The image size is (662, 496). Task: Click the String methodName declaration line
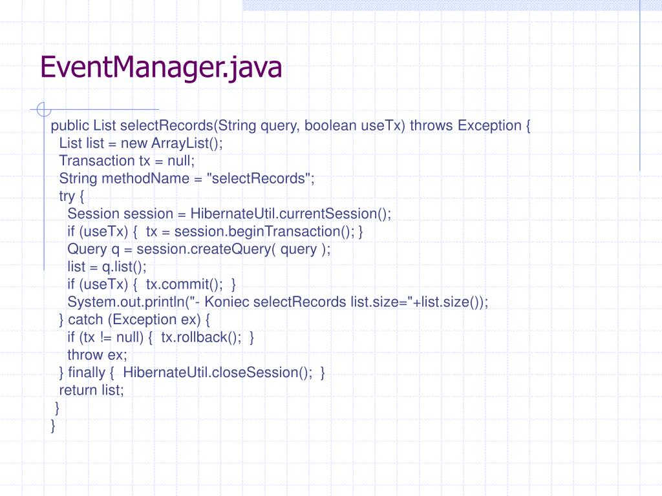[187, 179]
